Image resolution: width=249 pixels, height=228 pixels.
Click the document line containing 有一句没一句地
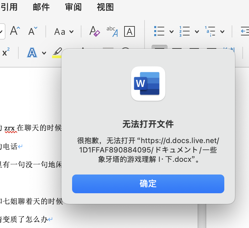click(x=31, y=164)
